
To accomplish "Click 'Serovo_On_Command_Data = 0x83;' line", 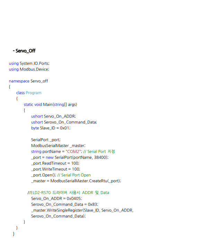I will pyautogui.click(x=65, y=204).
